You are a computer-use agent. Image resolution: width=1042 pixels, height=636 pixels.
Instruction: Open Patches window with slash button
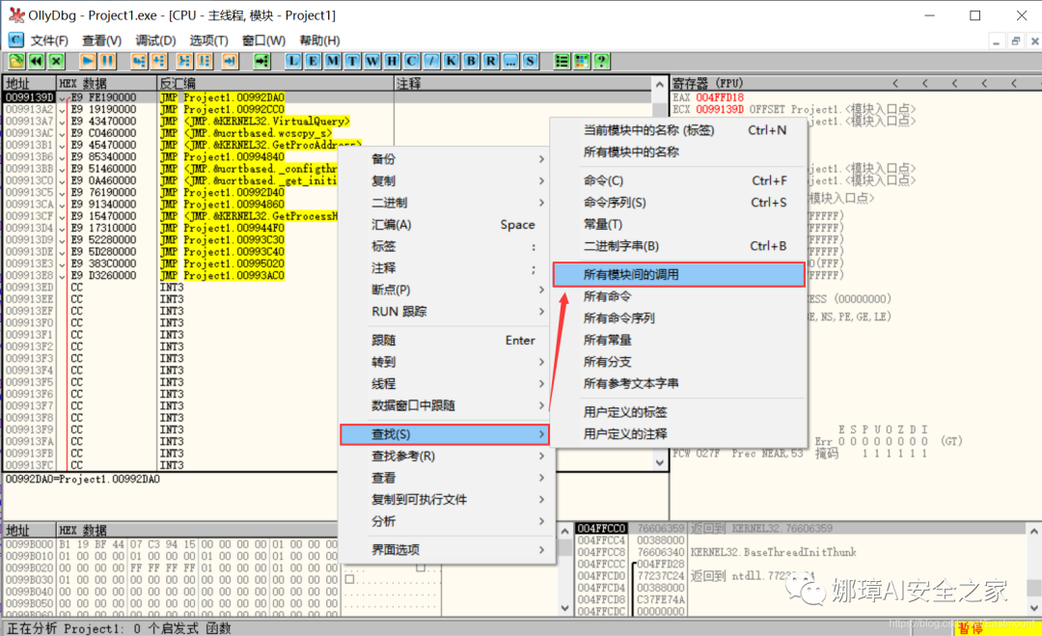(431, 61)
